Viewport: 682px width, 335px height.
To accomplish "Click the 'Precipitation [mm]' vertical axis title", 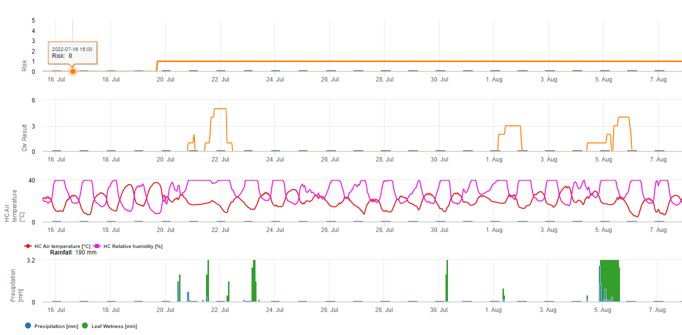I will (17, 285).
